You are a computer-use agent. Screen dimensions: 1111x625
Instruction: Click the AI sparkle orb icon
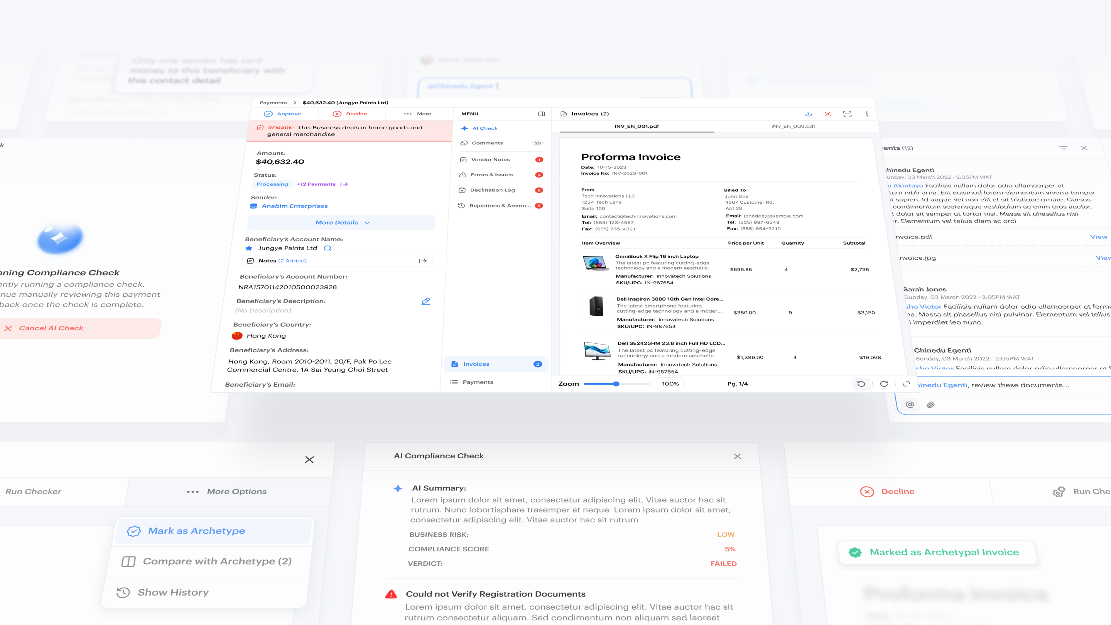pos(60,238)
